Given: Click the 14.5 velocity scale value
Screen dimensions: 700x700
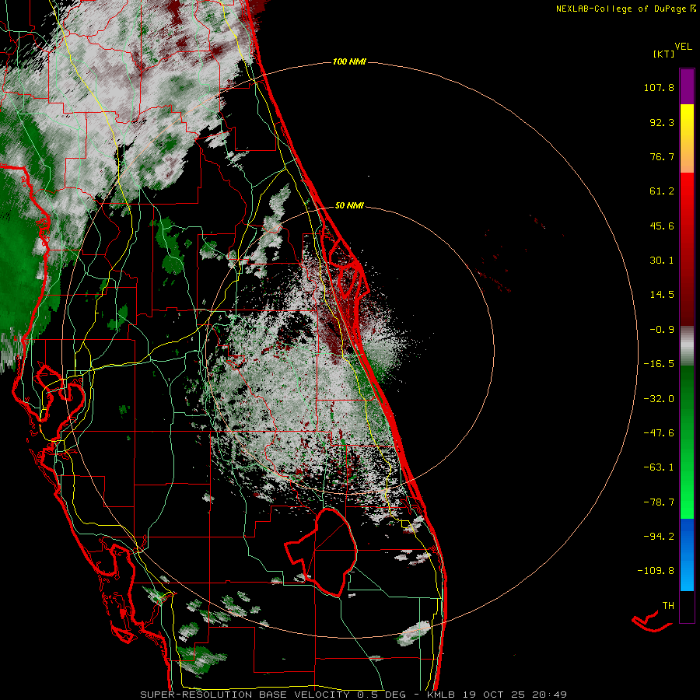Looking at the screenshot, I should (x=662, y=295).
